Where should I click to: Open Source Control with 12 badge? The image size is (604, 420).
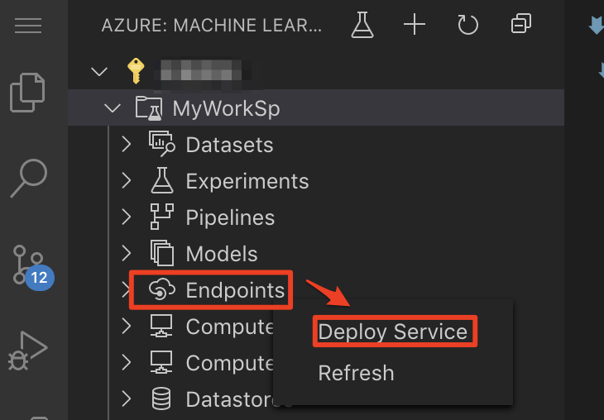(x=32, y=267)
